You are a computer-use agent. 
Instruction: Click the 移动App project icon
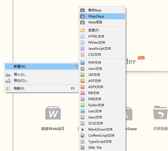[x=82, y=10]
